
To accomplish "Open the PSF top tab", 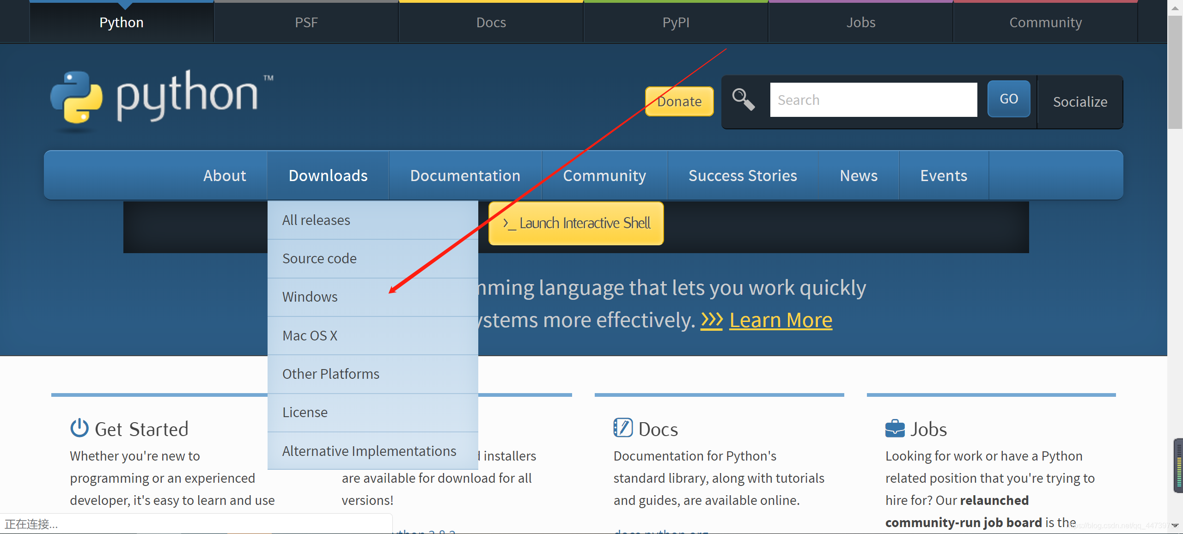I will tap(306, 22).
